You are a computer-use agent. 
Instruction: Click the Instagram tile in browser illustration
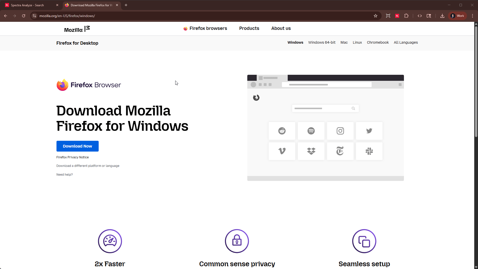(x=340, y=131)
